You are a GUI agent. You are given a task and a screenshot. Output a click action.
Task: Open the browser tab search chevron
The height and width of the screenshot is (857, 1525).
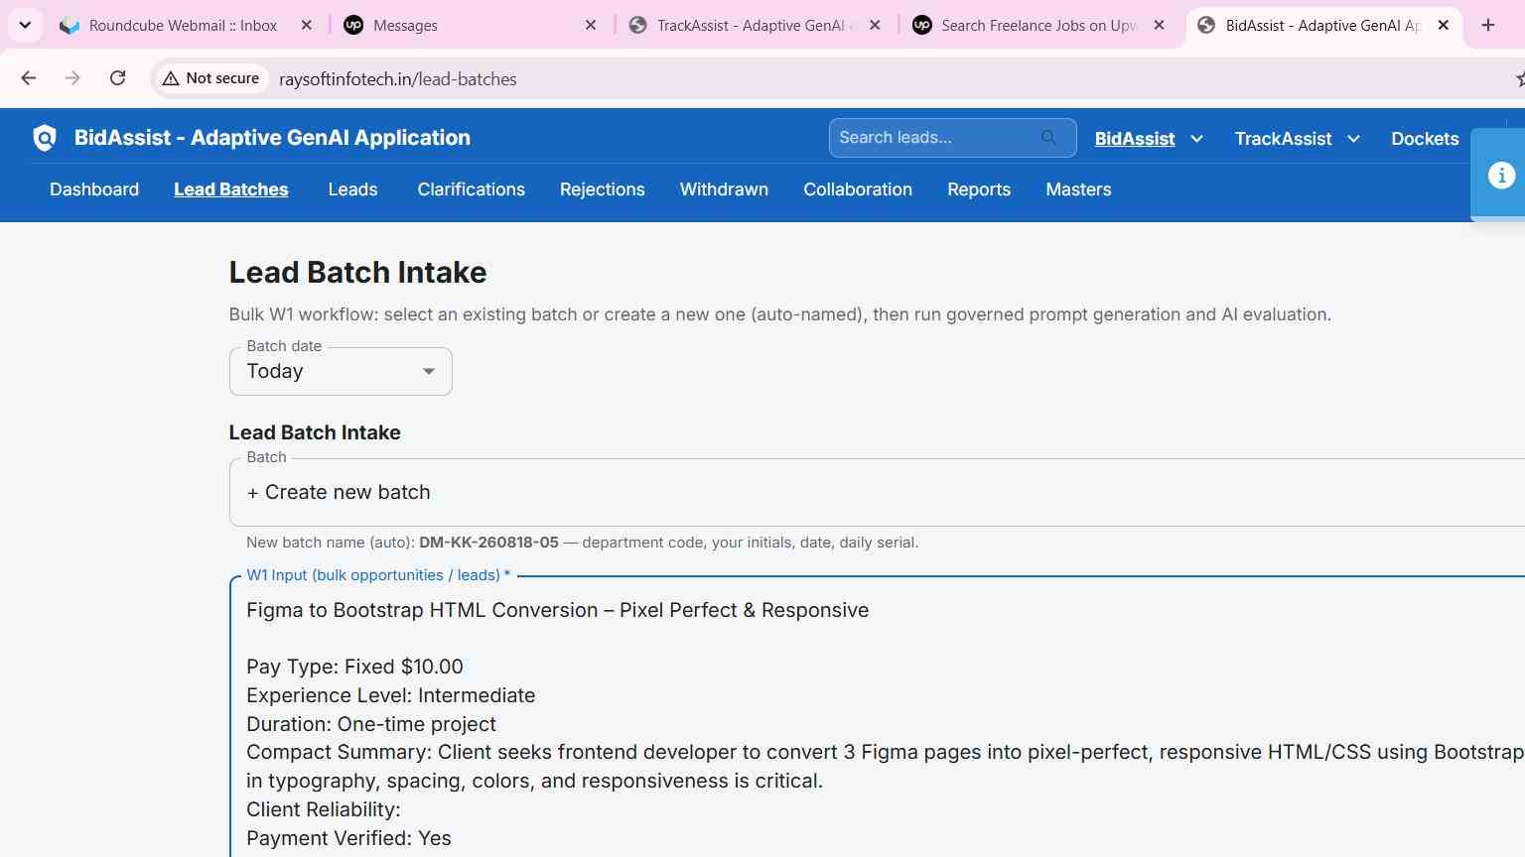click(25, 25)
